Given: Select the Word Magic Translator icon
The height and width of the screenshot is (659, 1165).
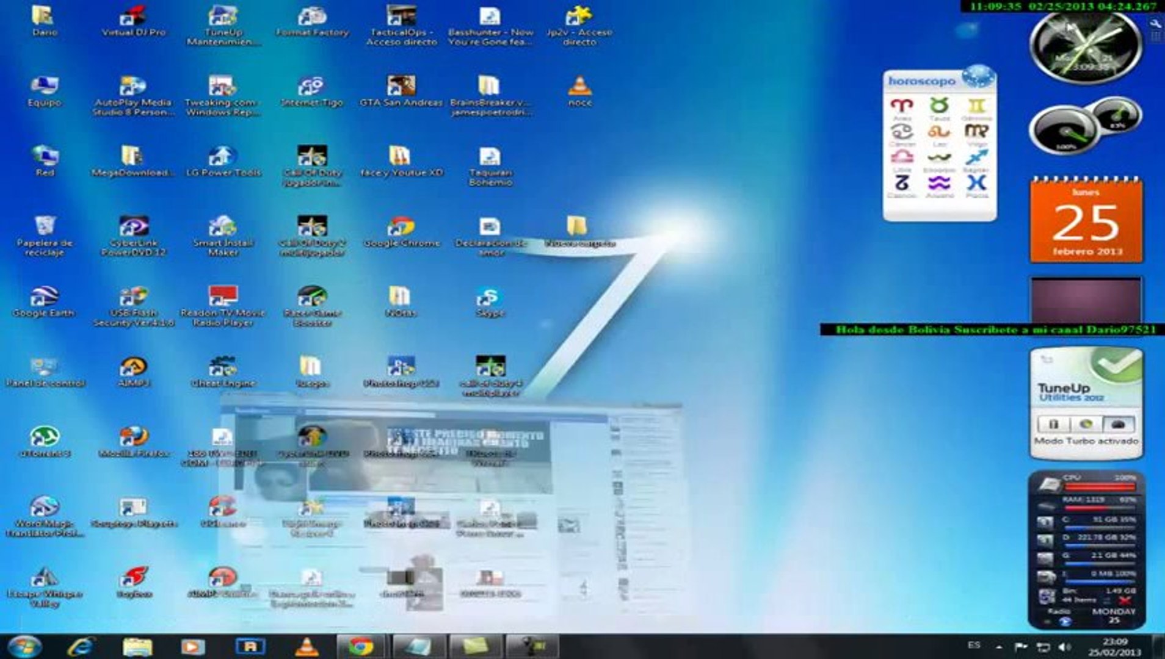Looking at the screenshot, I should [x=44, y=516].
